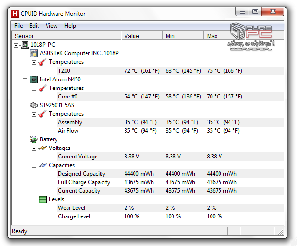
Task: Minimize the Hardware Monitor window
Action: click(242, 12)
